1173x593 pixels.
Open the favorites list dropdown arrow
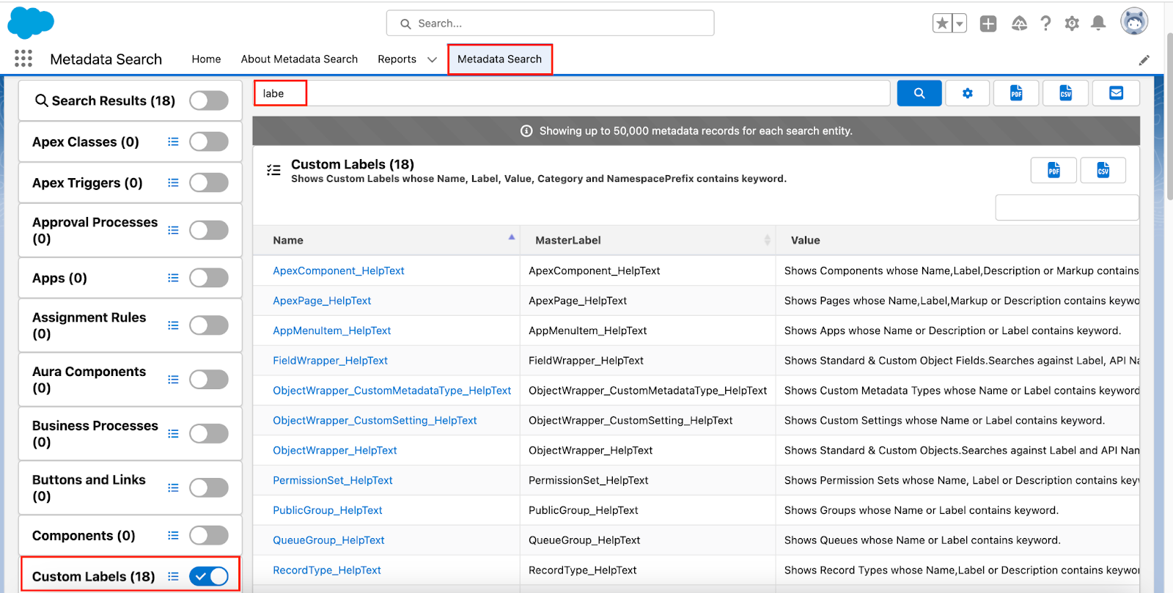click(959, 23)
